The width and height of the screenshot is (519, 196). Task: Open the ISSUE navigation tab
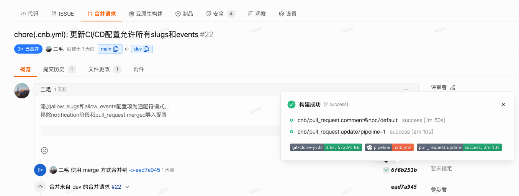(x=62, y=14)
